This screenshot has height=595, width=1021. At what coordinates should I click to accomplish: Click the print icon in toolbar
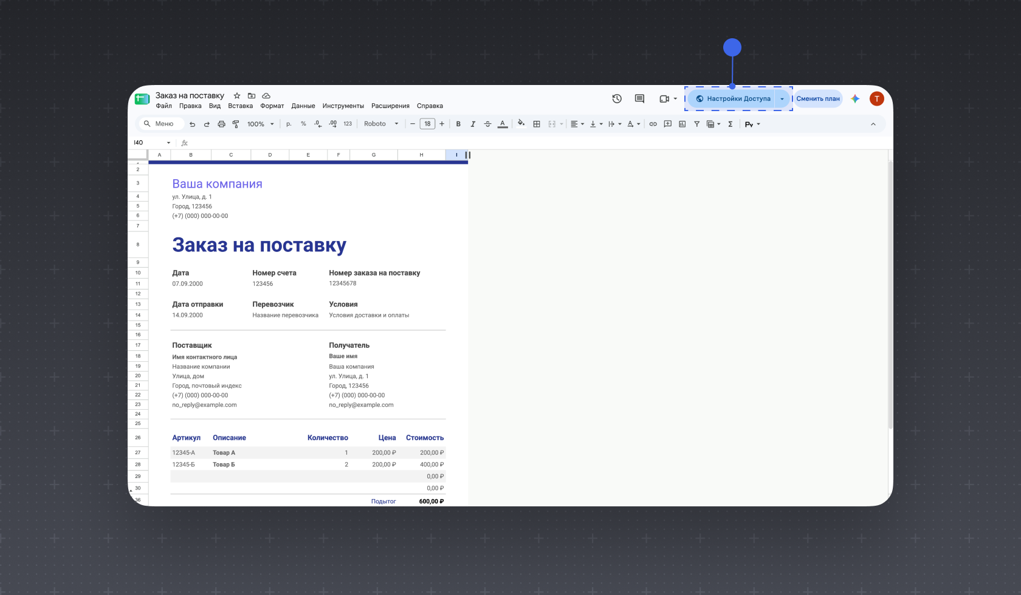click(x=221, y=124)
